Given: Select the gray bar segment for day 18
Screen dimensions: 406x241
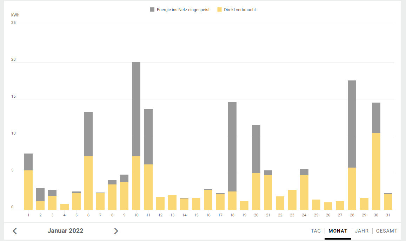Looking at the screenshot, I should [232, 147].
